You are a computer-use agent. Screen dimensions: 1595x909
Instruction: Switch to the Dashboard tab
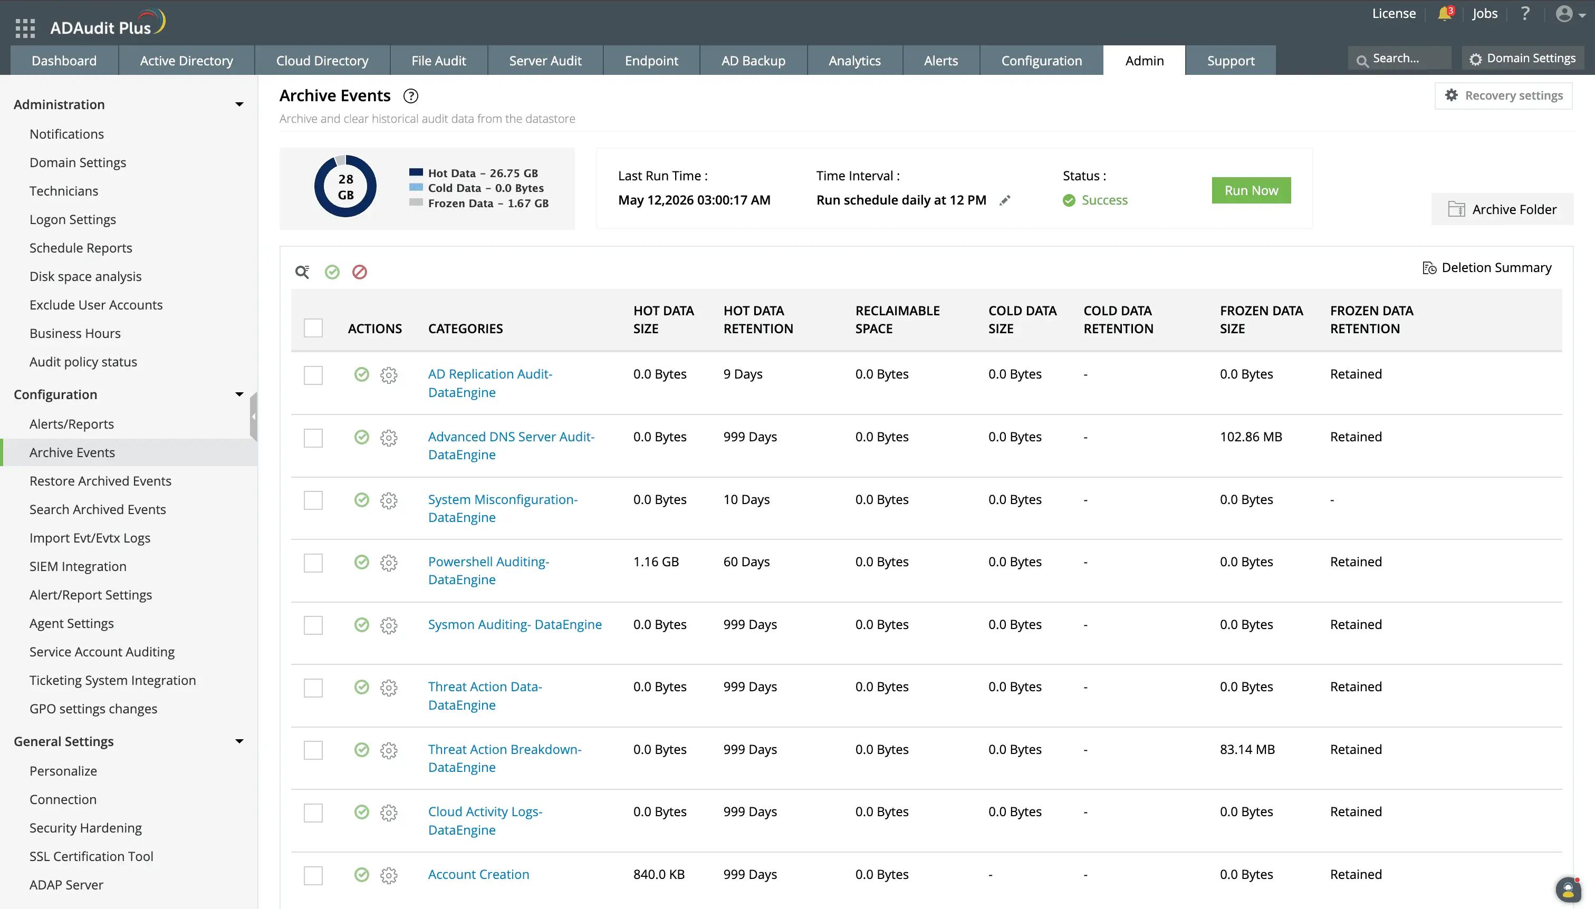pos(64,61)
